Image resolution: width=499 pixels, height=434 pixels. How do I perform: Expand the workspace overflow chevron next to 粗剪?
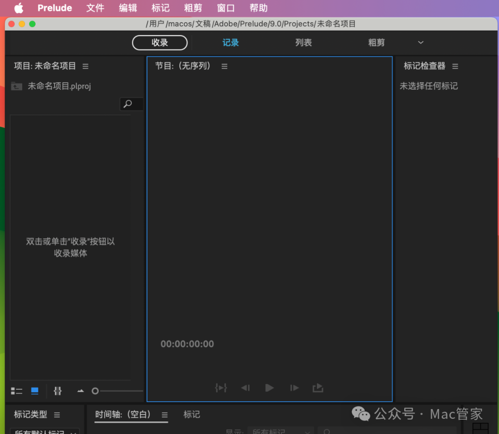point(420,42)
